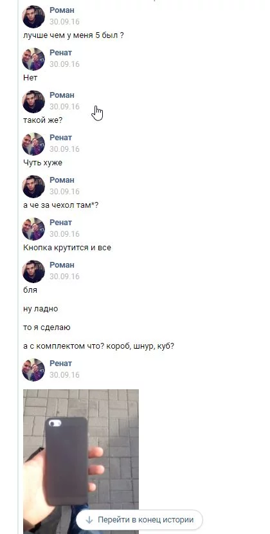This screenshot has width=270, height=534.
Task: Click the down arrow in jump-to-end button
Action: click(x=89, y=520)
